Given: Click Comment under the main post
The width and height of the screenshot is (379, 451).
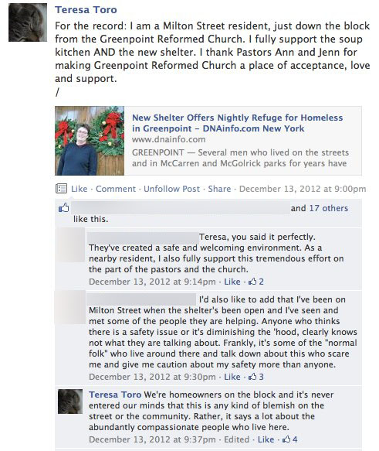Looking at the screenshot, I should point(116,189).
